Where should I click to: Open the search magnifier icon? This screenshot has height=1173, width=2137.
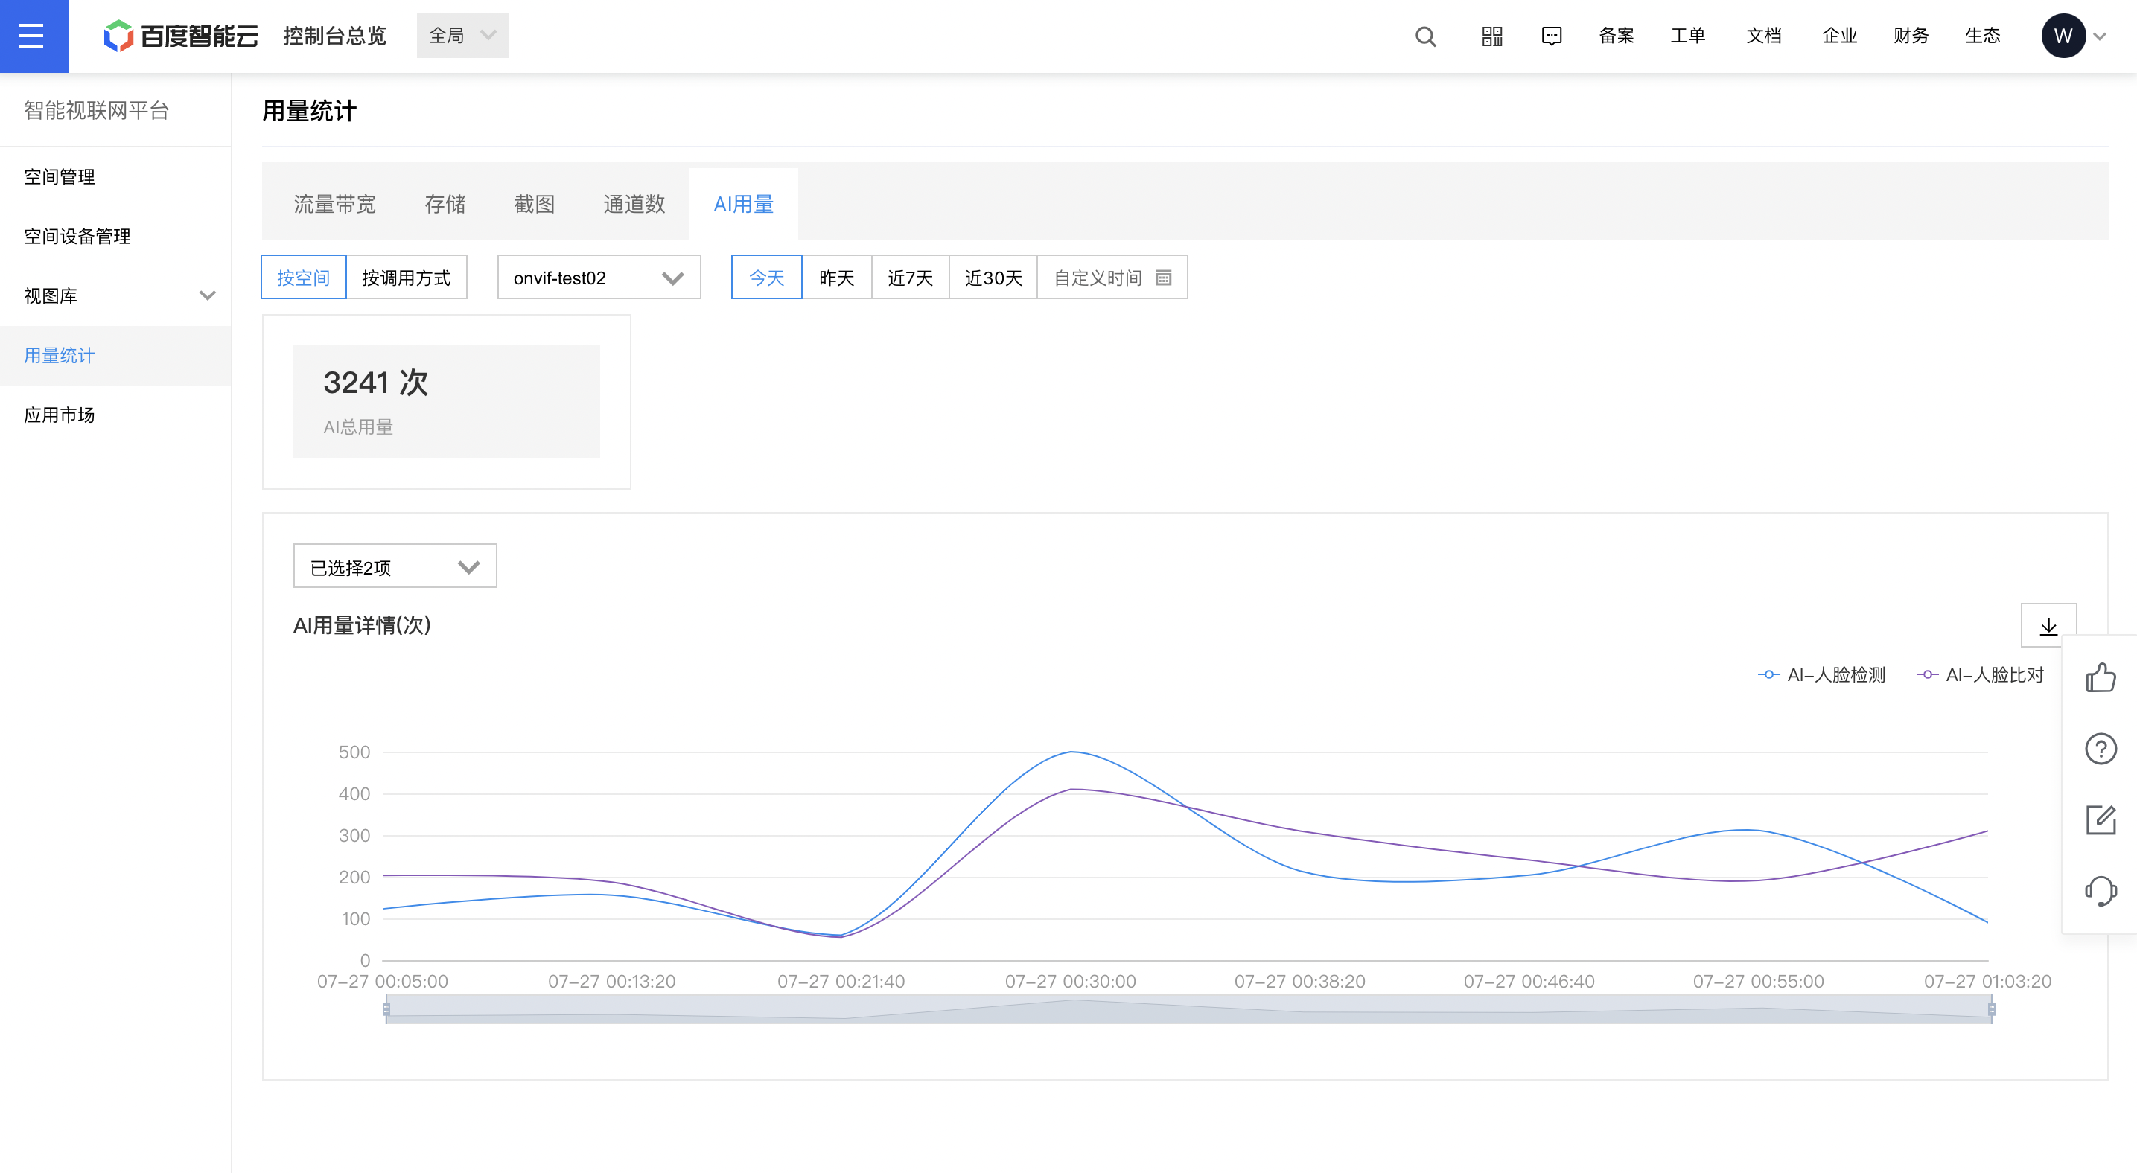tap(1425, 36)
